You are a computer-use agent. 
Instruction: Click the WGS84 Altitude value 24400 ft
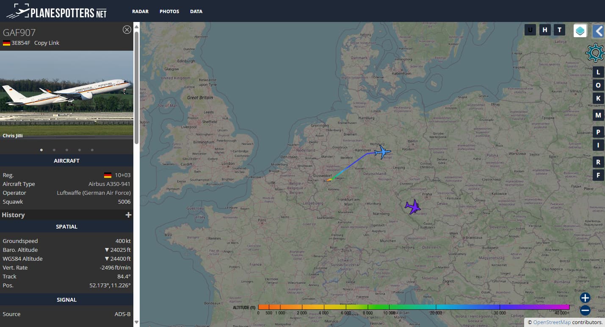click(x=118, y=259)
